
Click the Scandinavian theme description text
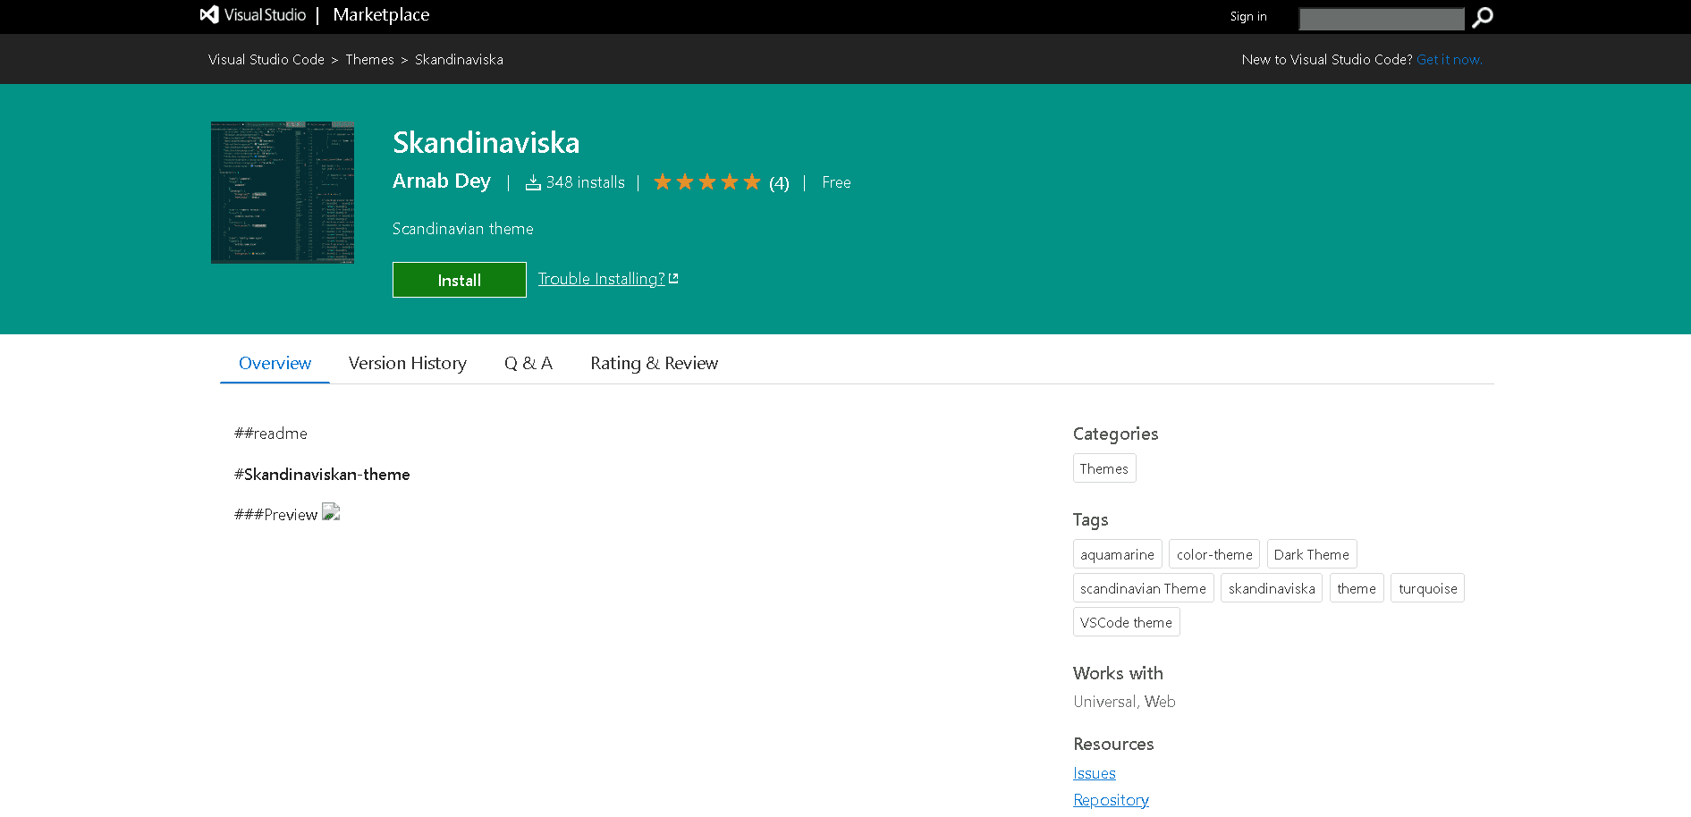(x=462, y=229)
